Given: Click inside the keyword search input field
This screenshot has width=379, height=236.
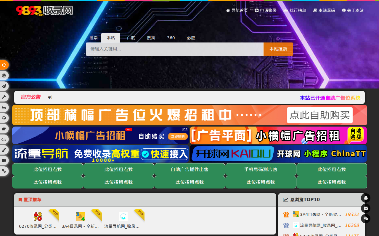Looking at the screenshot, I should click(x=175, y=49).
